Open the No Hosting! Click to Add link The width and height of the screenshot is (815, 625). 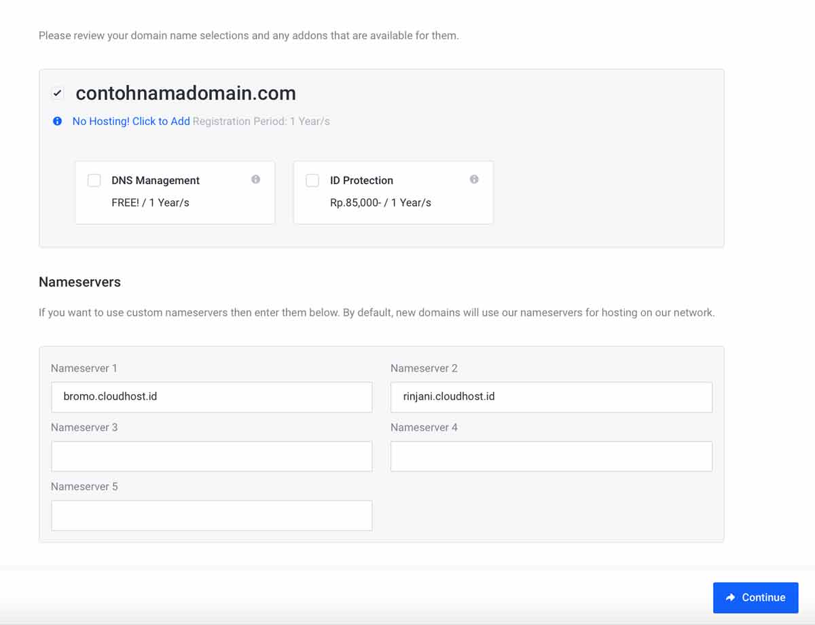pos(131,121)
